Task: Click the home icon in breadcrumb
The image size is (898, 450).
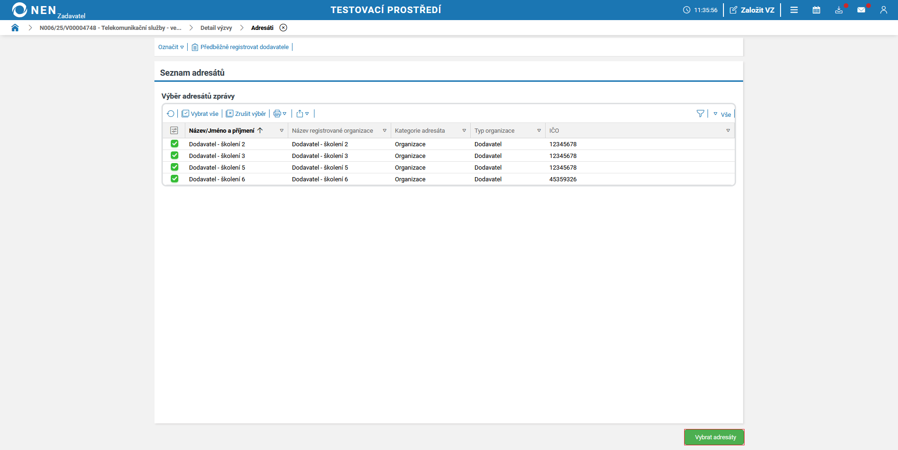Action: (x=15, y=28)
